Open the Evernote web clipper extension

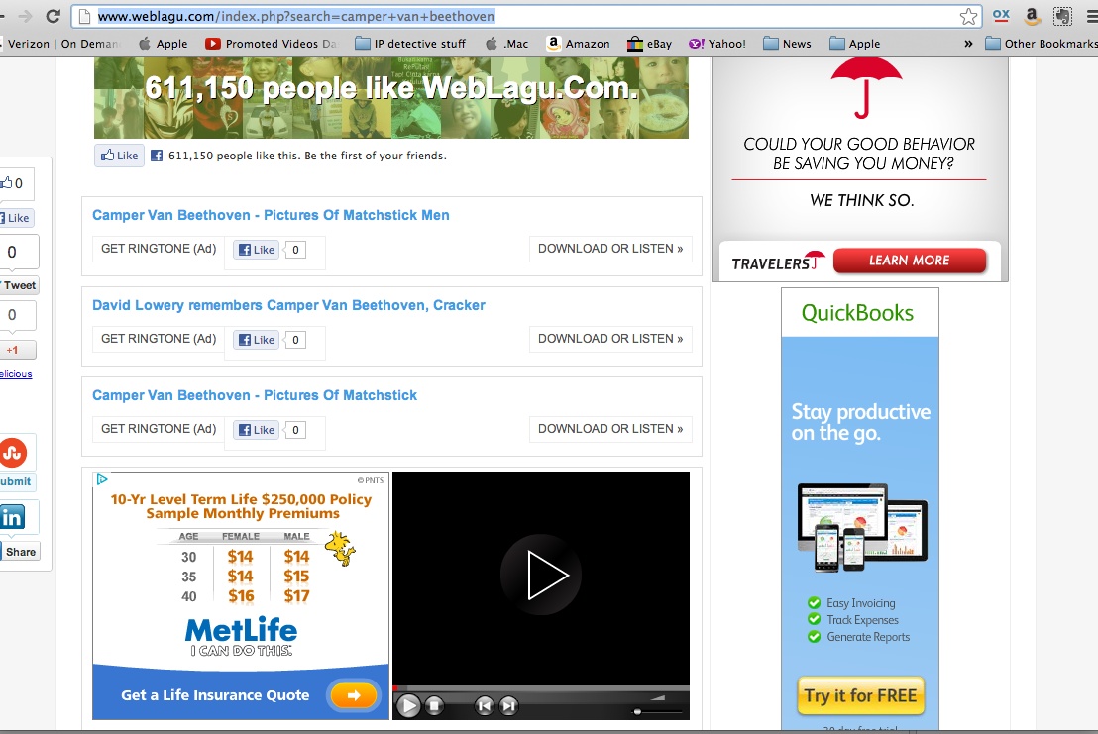[x=1062, y=17]
